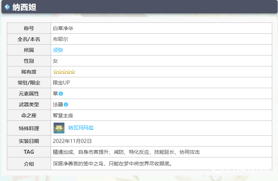
Task: Open the 哈瓦玛玛兹 link
Action: 81,128
